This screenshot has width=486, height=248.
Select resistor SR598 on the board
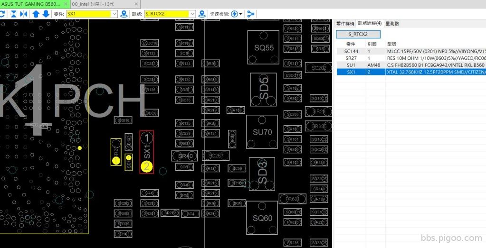pyautogui.click(x=123, y=214)
